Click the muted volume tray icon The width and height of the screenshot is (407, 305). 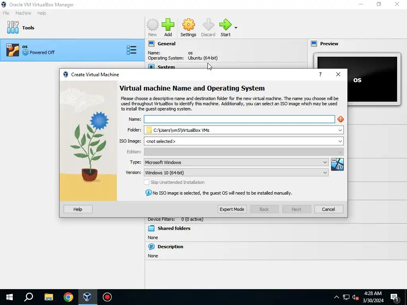tap(355, 297)
